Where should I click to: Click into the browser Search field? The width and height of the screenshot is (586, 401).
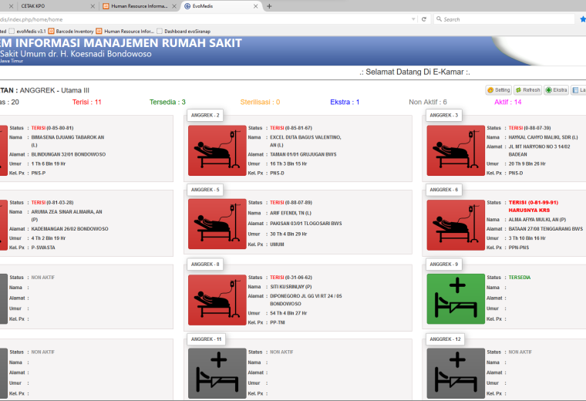click(x=504, y=19)
